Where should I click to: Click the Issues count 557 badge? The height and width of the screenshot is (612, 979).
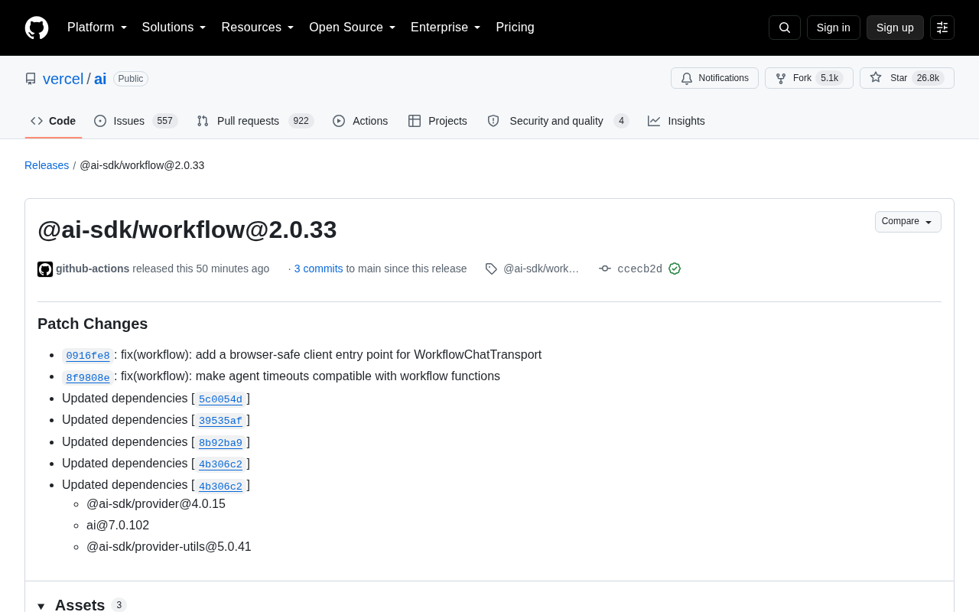[x=165, y=121]
